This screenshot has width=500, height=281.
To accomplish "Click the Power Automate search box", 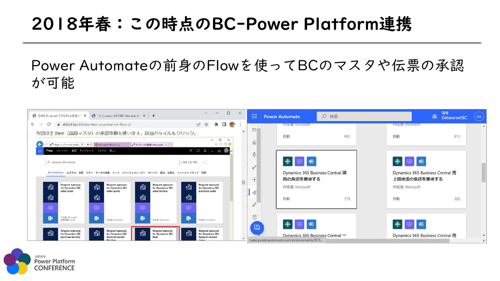I will click(x=364, y=116).
